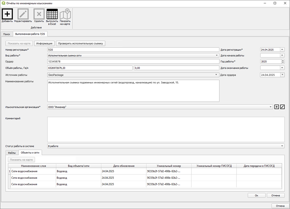The width and height of the screenshot is (290, 209).
Task: Expand the Вид работы dropdown
Action: coord(217,55)
